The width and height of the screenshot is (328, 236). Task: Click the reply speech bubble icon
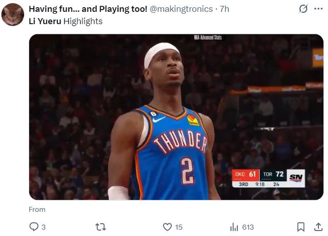[x=34, y=227]
